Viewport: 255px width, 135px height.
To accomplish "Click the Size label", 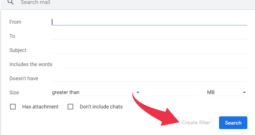I will [x=14, y=93].
